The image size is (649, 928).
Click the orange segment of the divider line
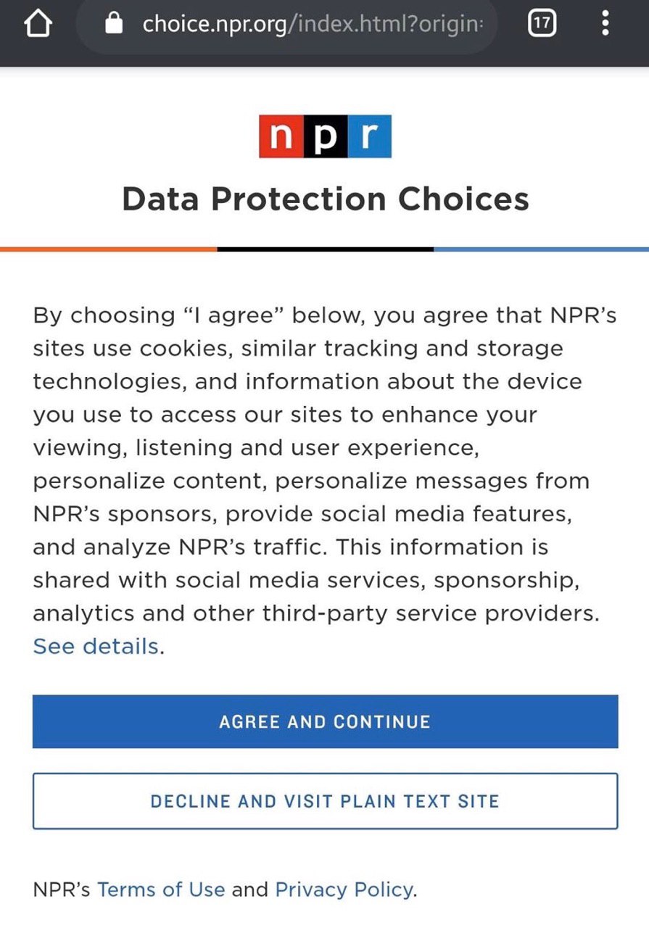pos(109,249)
